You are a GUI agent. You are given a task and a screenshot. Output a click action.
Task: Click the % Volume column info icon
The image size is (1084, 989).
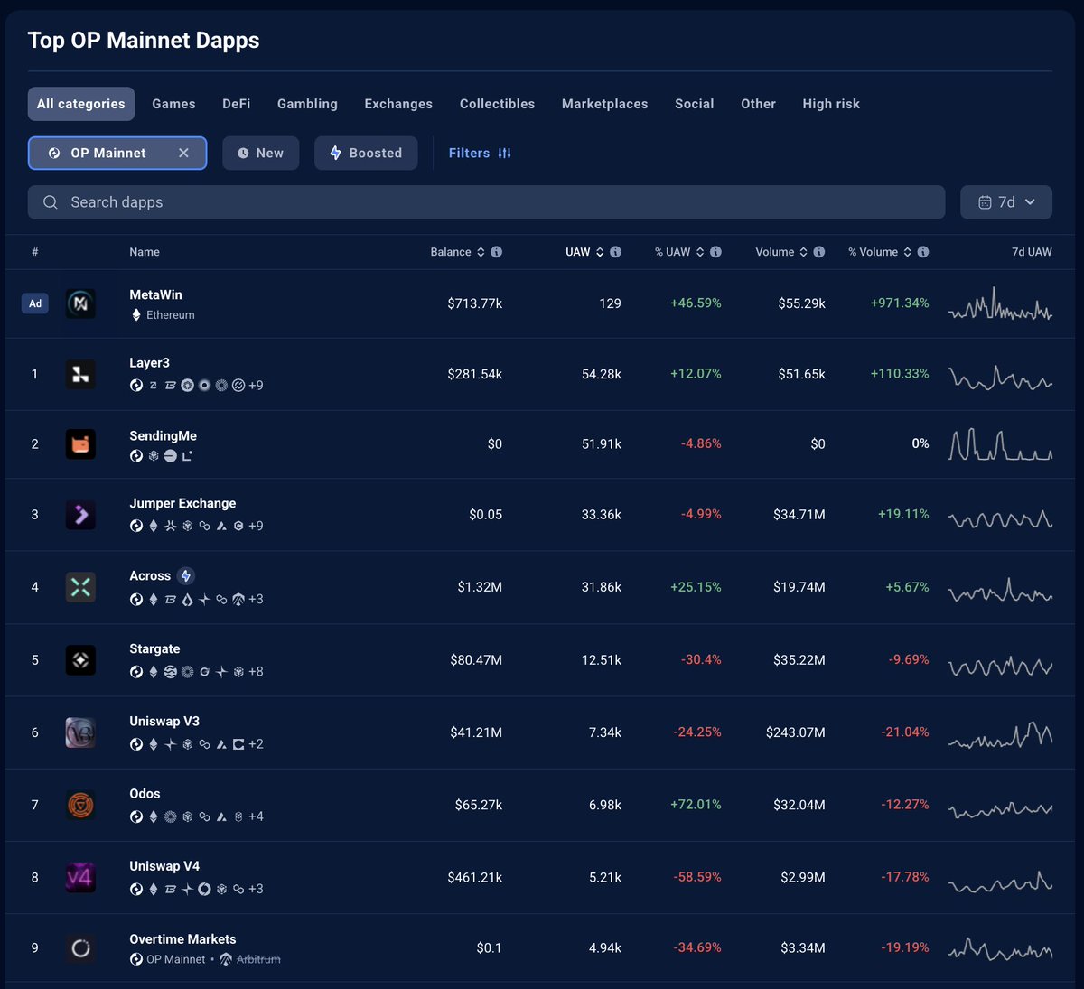point(923,252)
